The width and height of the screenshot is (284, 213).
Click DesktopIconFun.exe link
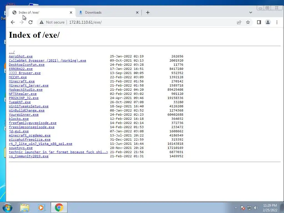point(27,65)
